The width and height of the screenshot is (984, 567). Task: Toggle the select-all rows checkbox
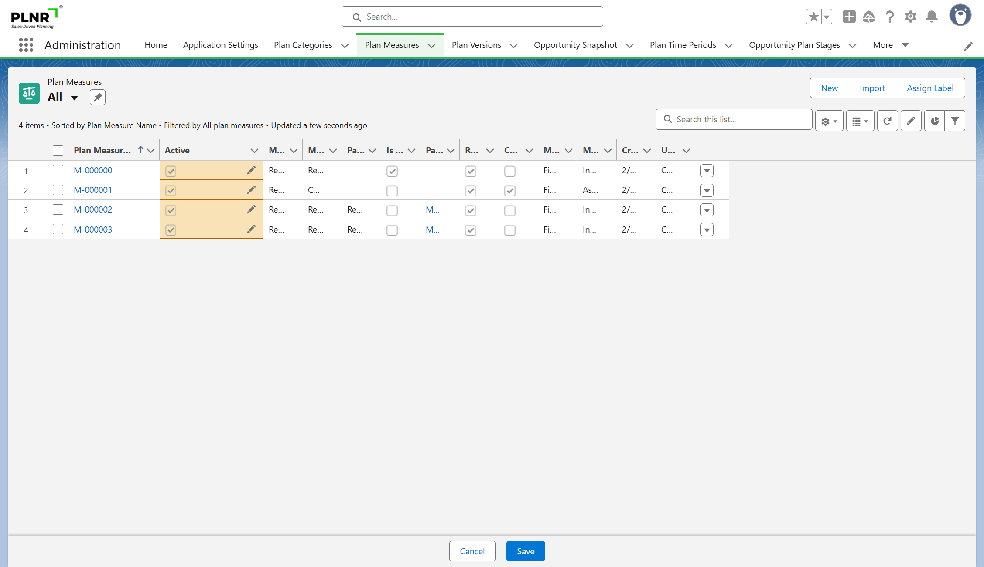point(58,151)
